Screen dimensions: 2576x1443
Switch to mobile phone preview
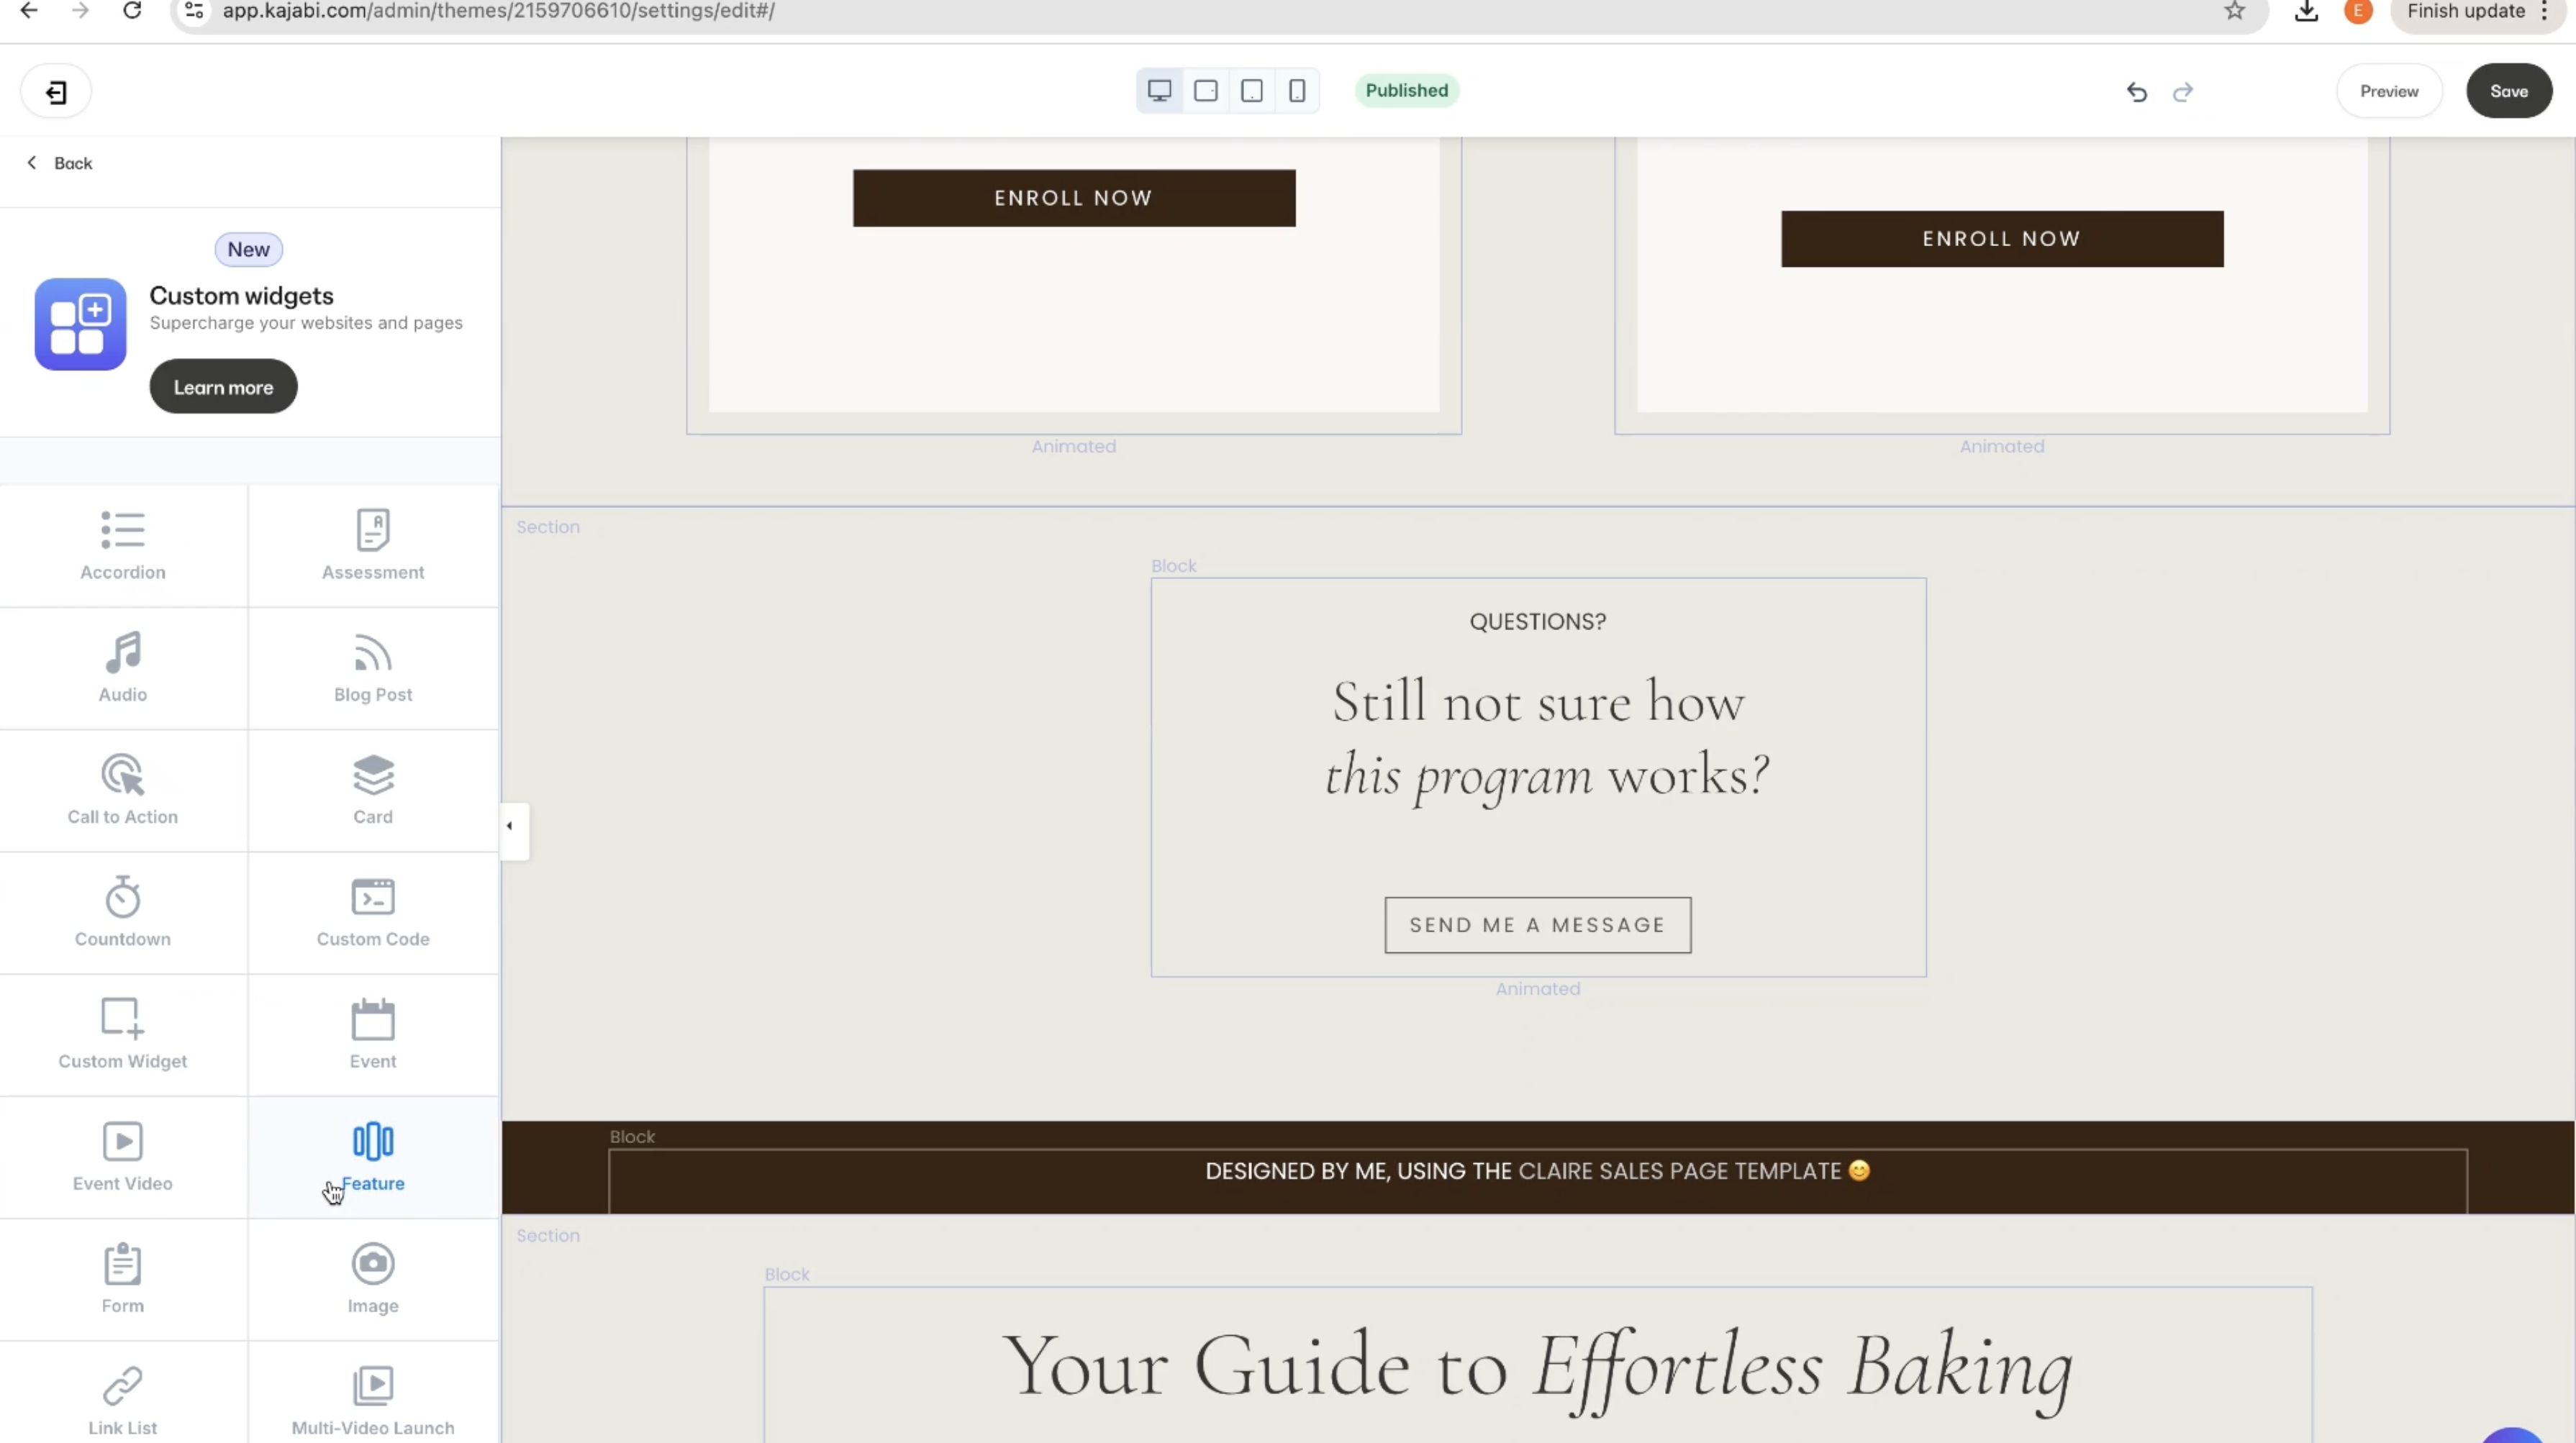(1297, 91)
